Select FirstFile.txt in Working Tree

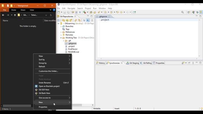coord(73,49)
